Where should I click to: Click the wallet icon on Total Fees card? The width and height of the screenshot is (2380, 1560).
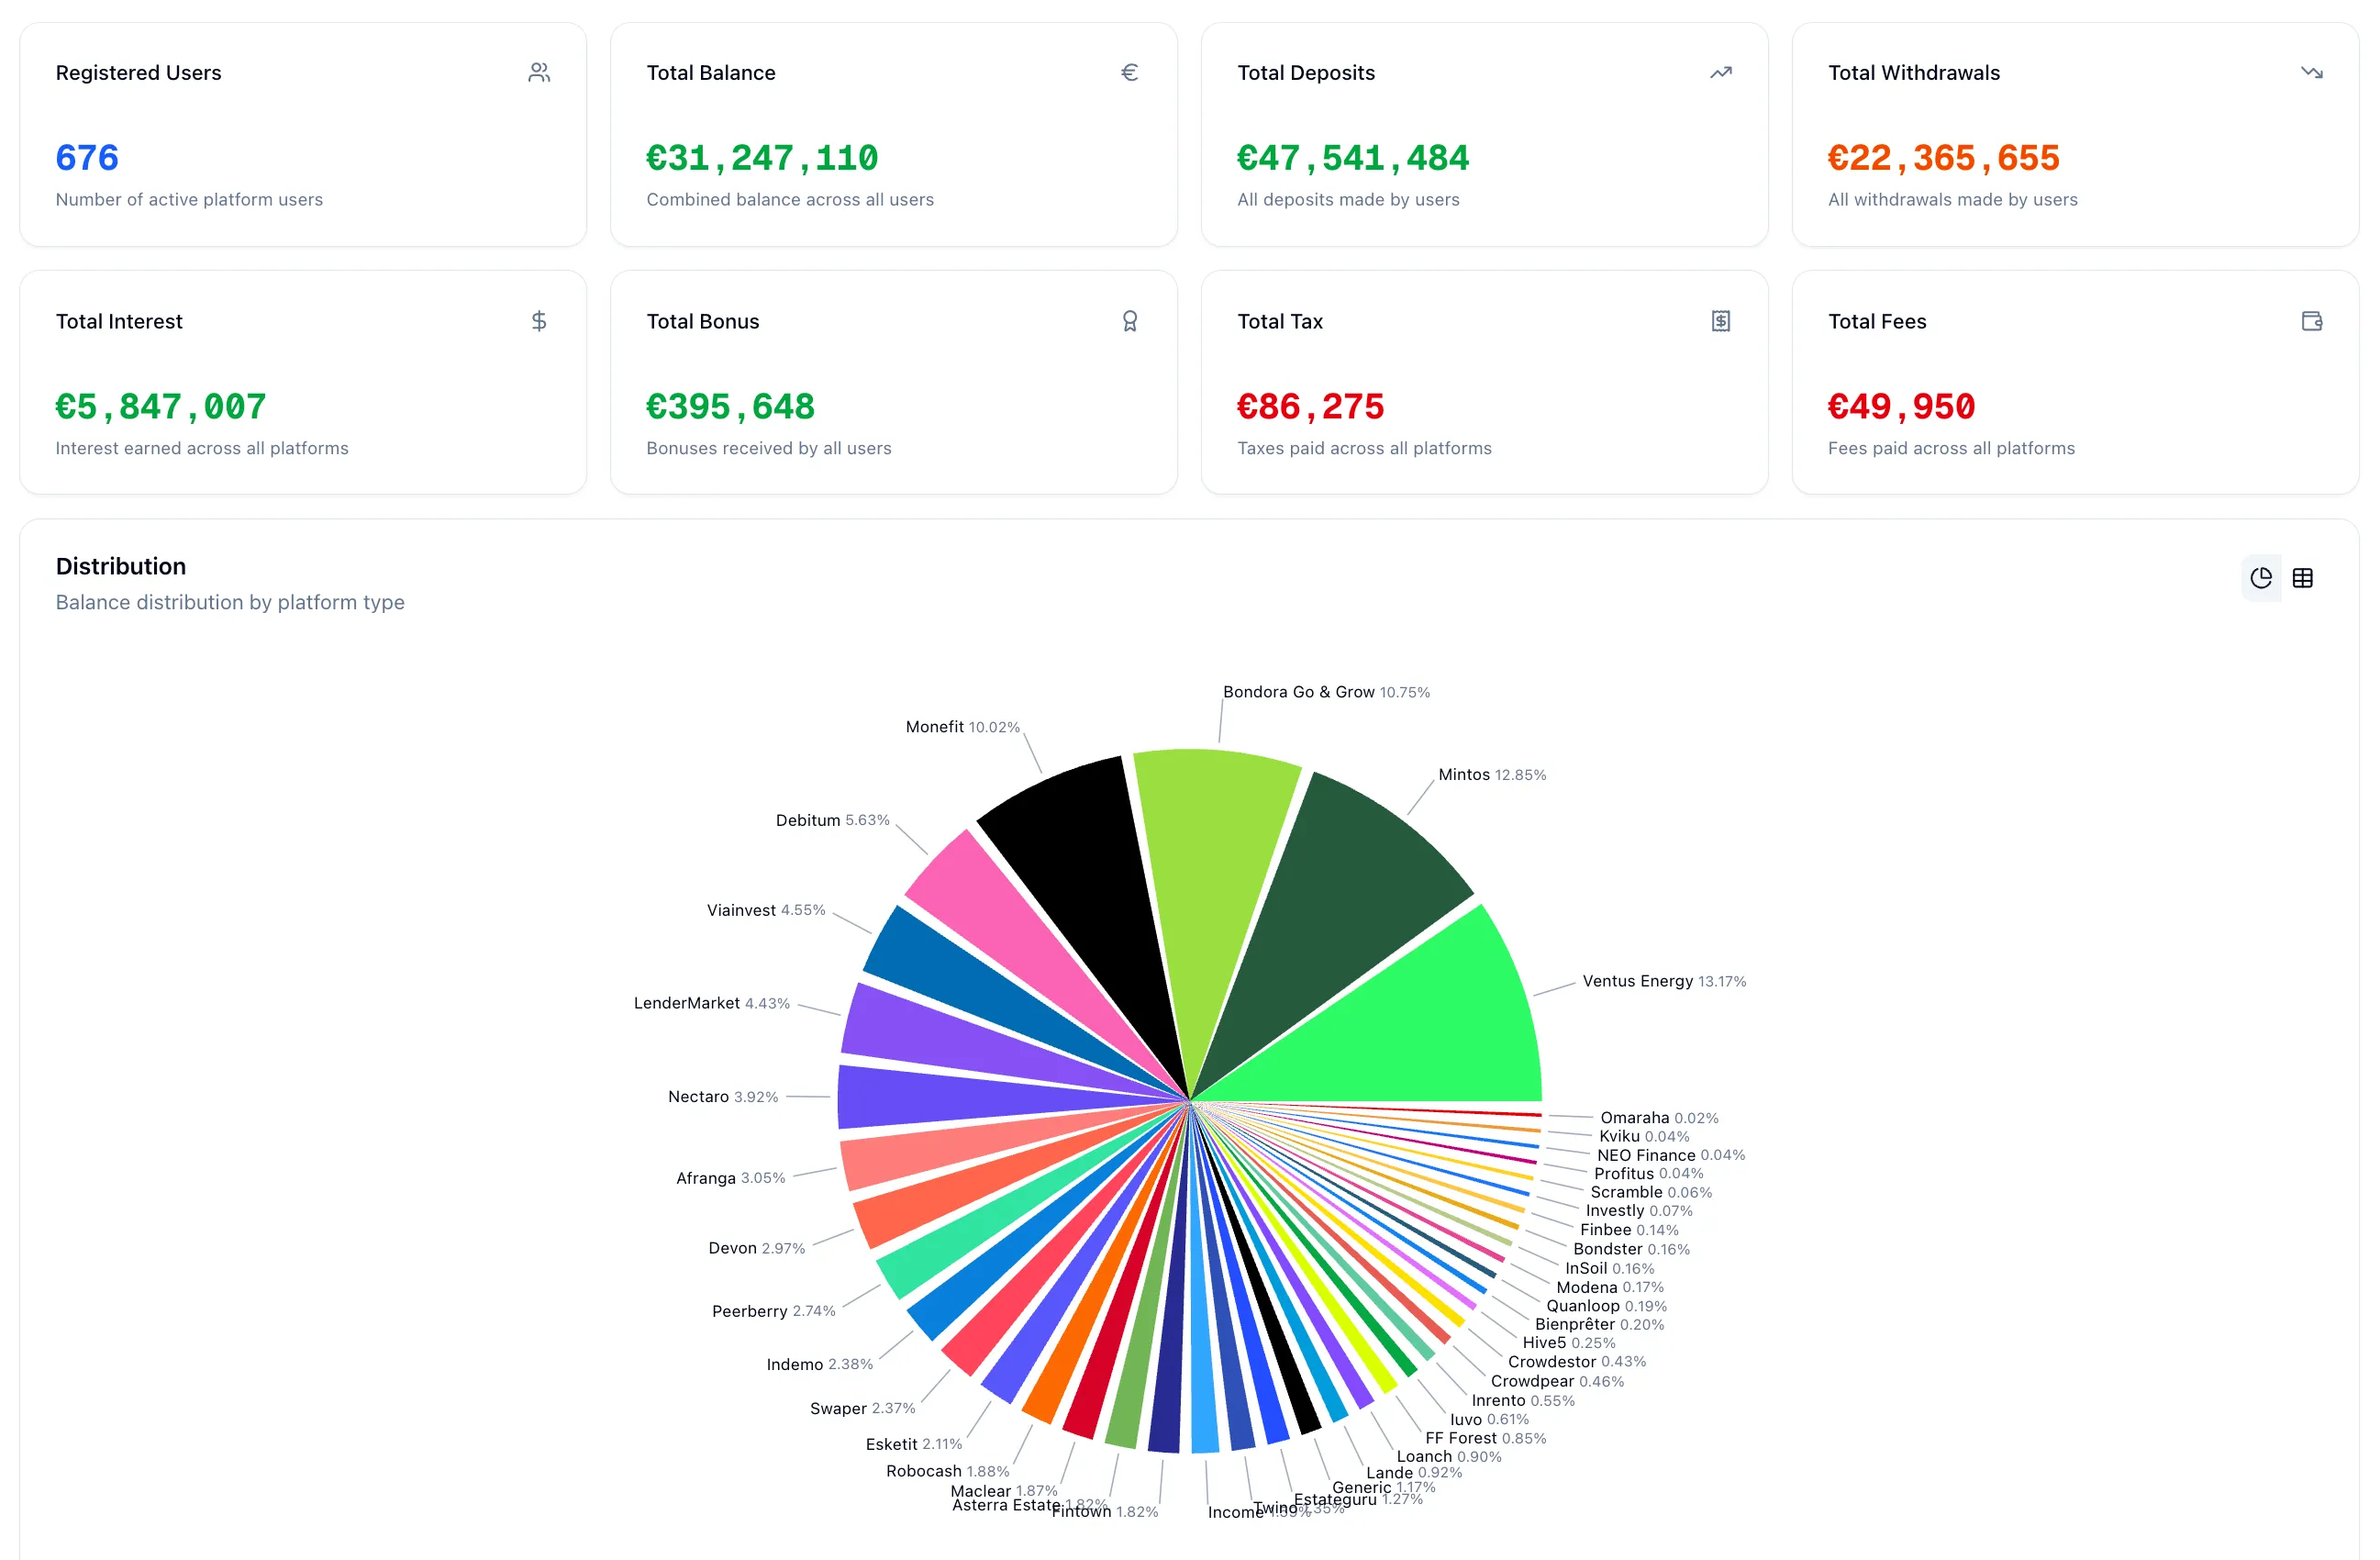[x=2312, y=321]
